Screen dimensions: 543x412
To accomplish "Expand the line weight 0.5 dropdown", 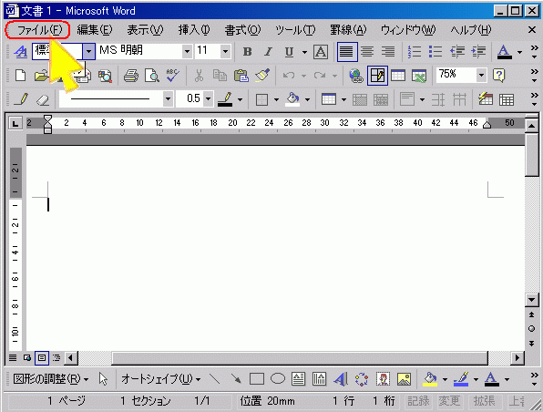I will pyautogui.click(x=208, y=99).
